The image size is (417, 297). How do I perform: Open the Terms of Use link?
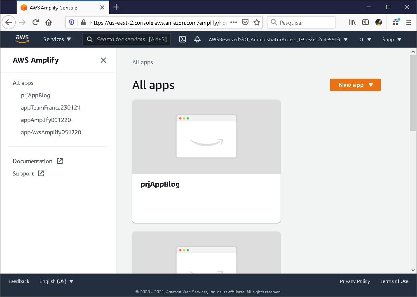pyautogui.click(x=394, y=281)
